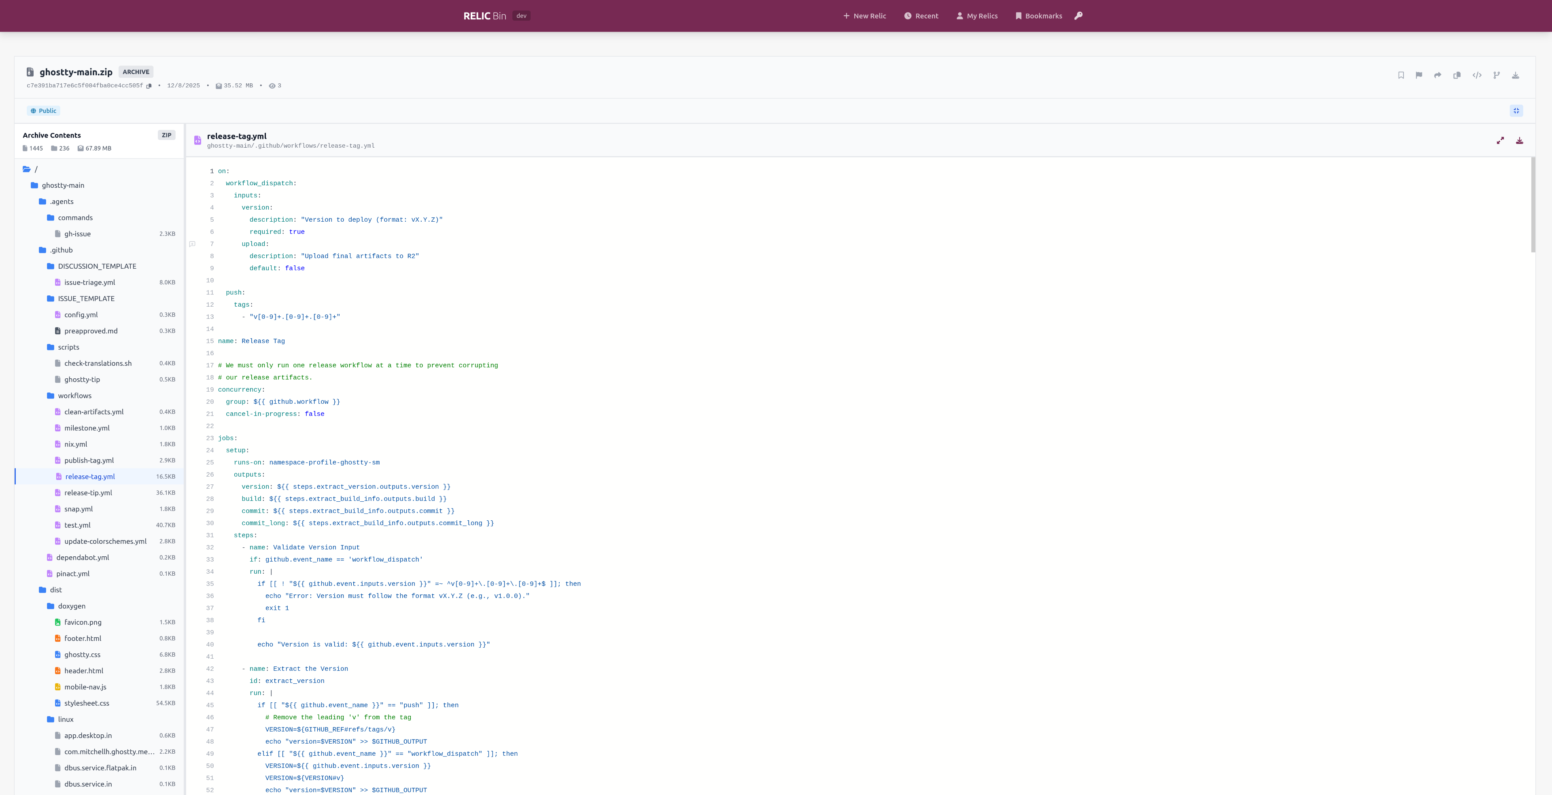Viewport: 1552px width, 795px height.
Task: Go to Recent relics
Action: 921,16
